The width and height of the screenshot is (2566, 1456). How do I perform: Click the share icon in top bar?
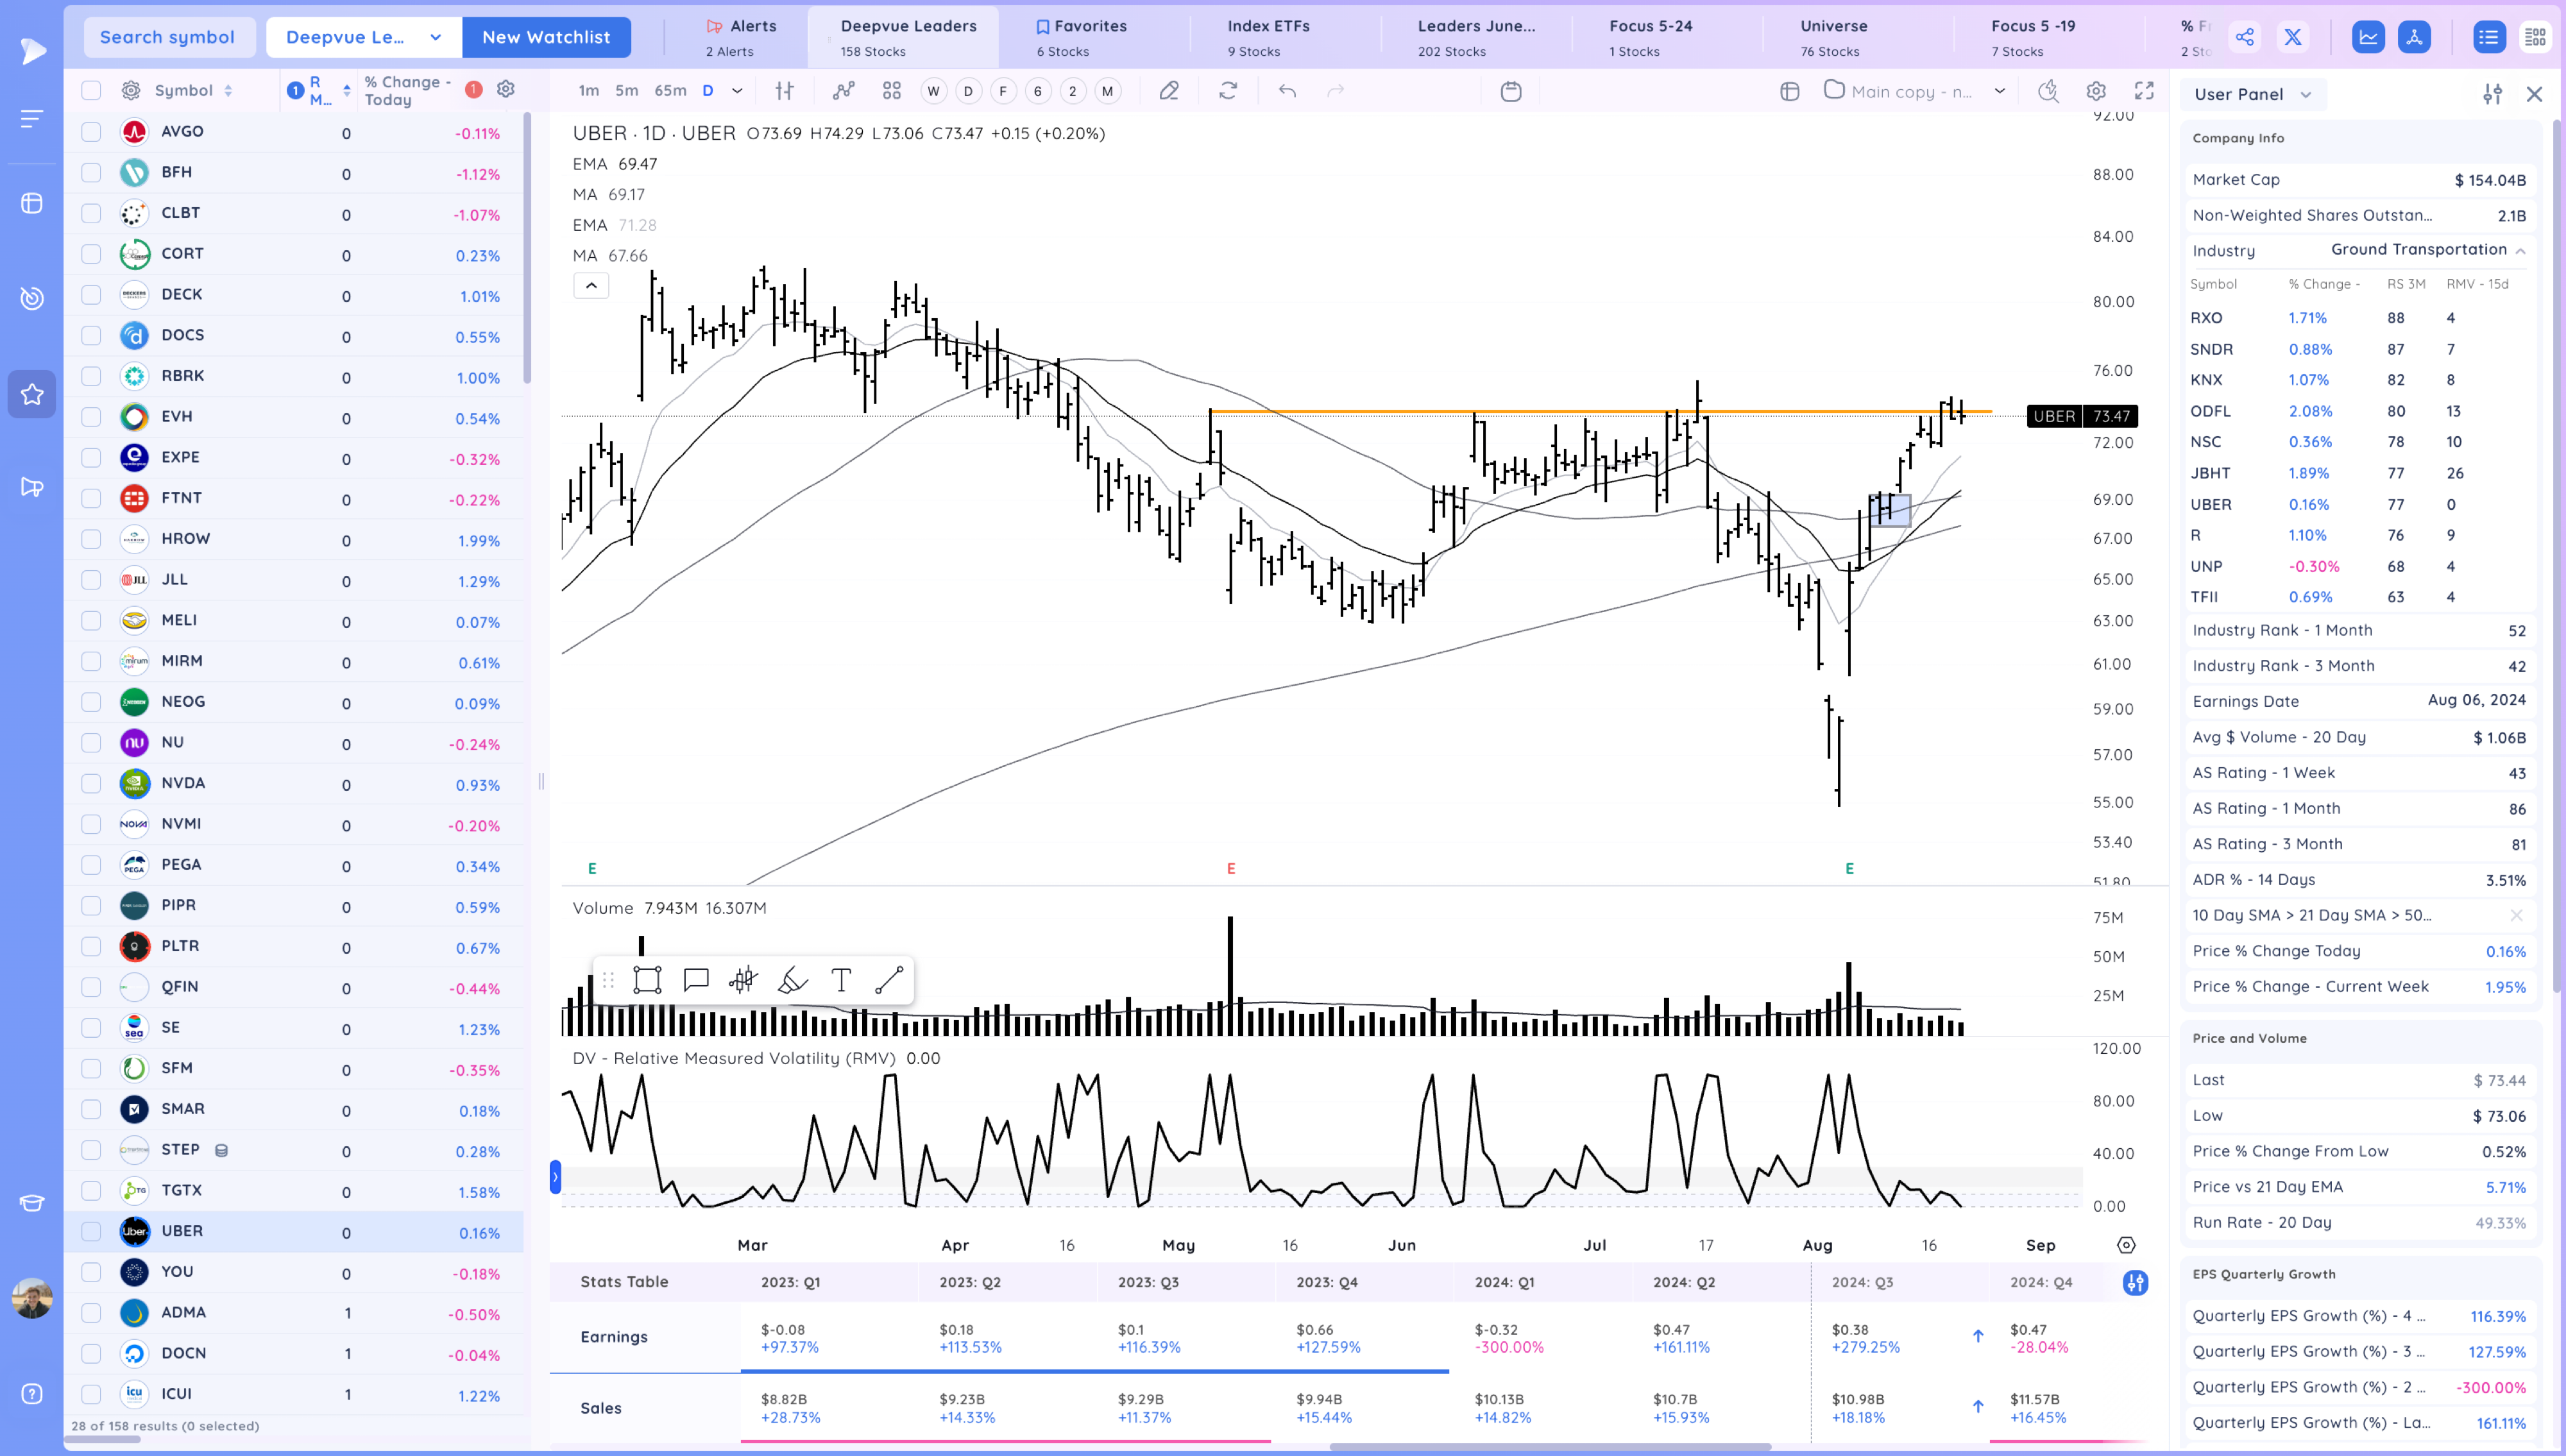[2245, 37]
